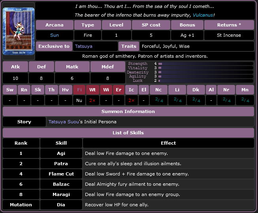Click the Sun tarot card image
This screenshot has width=258, height=213.
coord(19,31)
